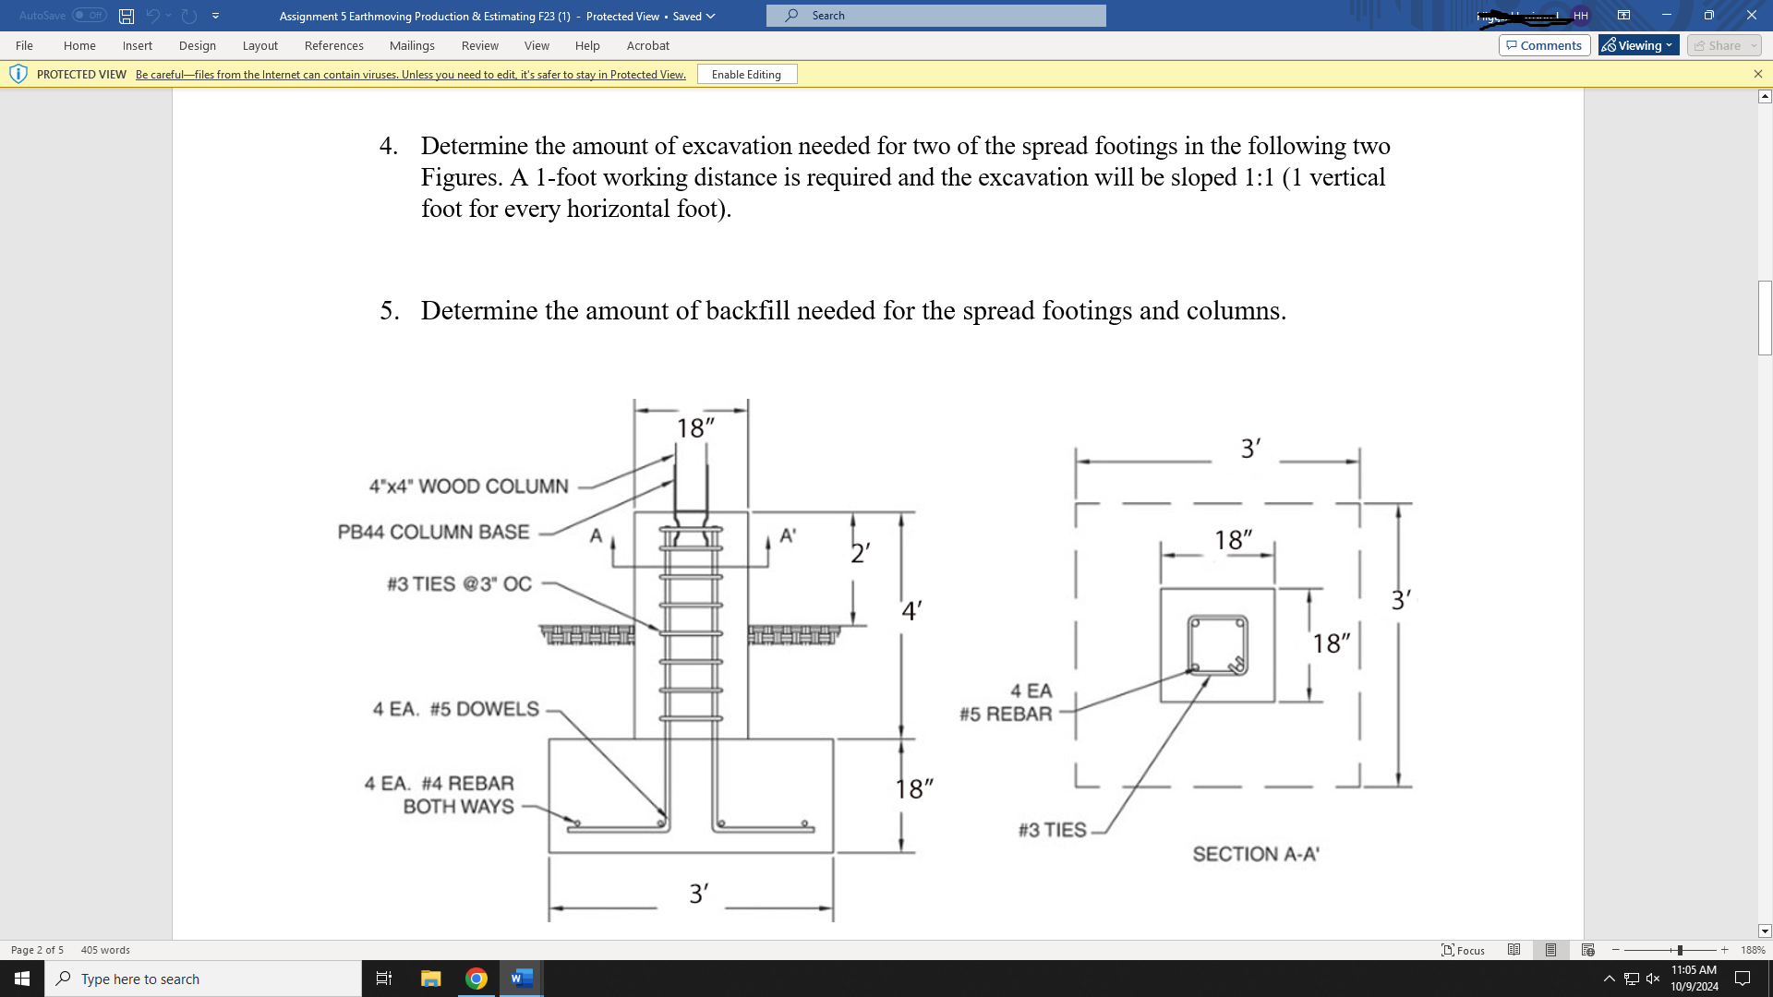This screenshot has width=1773, height=997.
Task: Select the Web Layout view icon
Action: click(1587, 949)
